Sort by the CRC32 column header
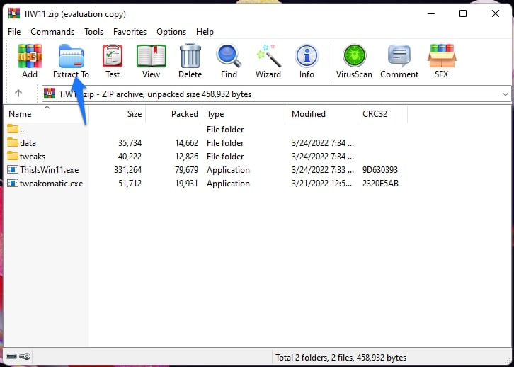Image resolution: width=514 pixels, height=367 pixels. click(x=382, y=114)
